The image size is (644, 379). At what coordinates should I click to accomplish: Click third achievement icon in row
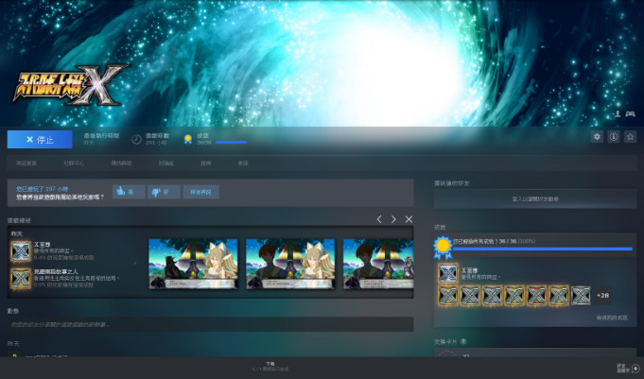point(492,296)
